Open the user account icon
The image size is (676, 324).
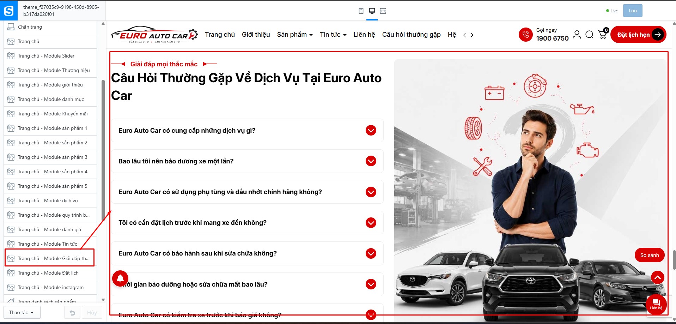pos(577,35)
